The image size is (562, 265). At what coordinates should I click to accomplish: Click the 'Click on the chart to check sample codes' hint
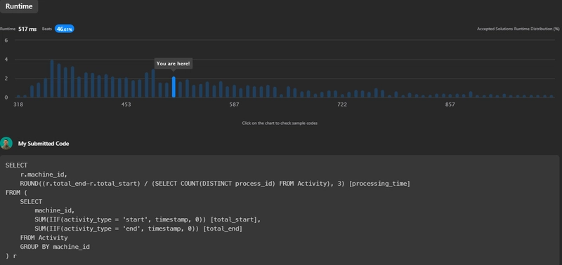[x=280, y=123]
